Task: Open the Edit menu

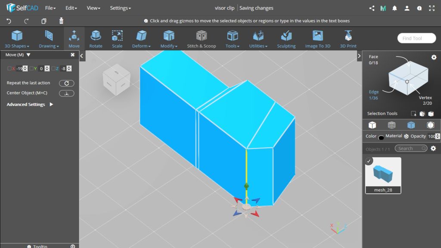Action: (71, 8)
